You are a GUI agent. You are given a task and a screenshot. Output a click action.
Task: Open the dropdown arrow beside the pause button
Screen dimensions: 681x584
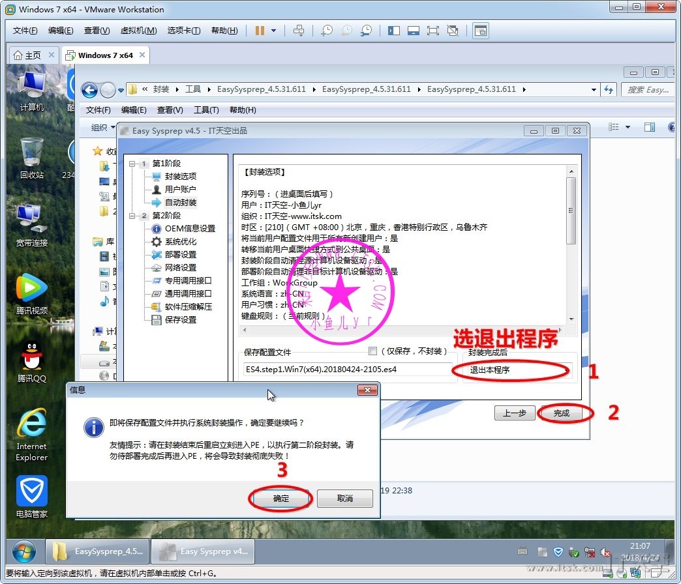tap(274, 31)
